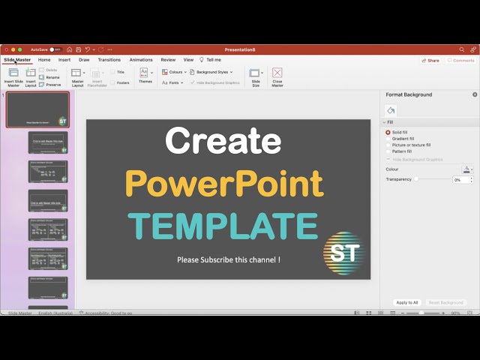This screenshot has height=360, width=480.
Task: Zoom in with the plus icon
Action: [x=443, y=313]
